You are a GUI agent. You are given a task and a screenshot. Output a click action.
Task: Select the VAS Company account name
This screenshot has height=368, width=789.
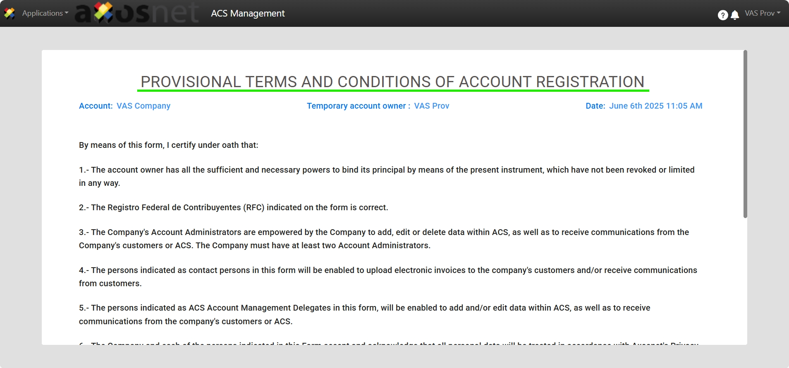coord(143,106)
